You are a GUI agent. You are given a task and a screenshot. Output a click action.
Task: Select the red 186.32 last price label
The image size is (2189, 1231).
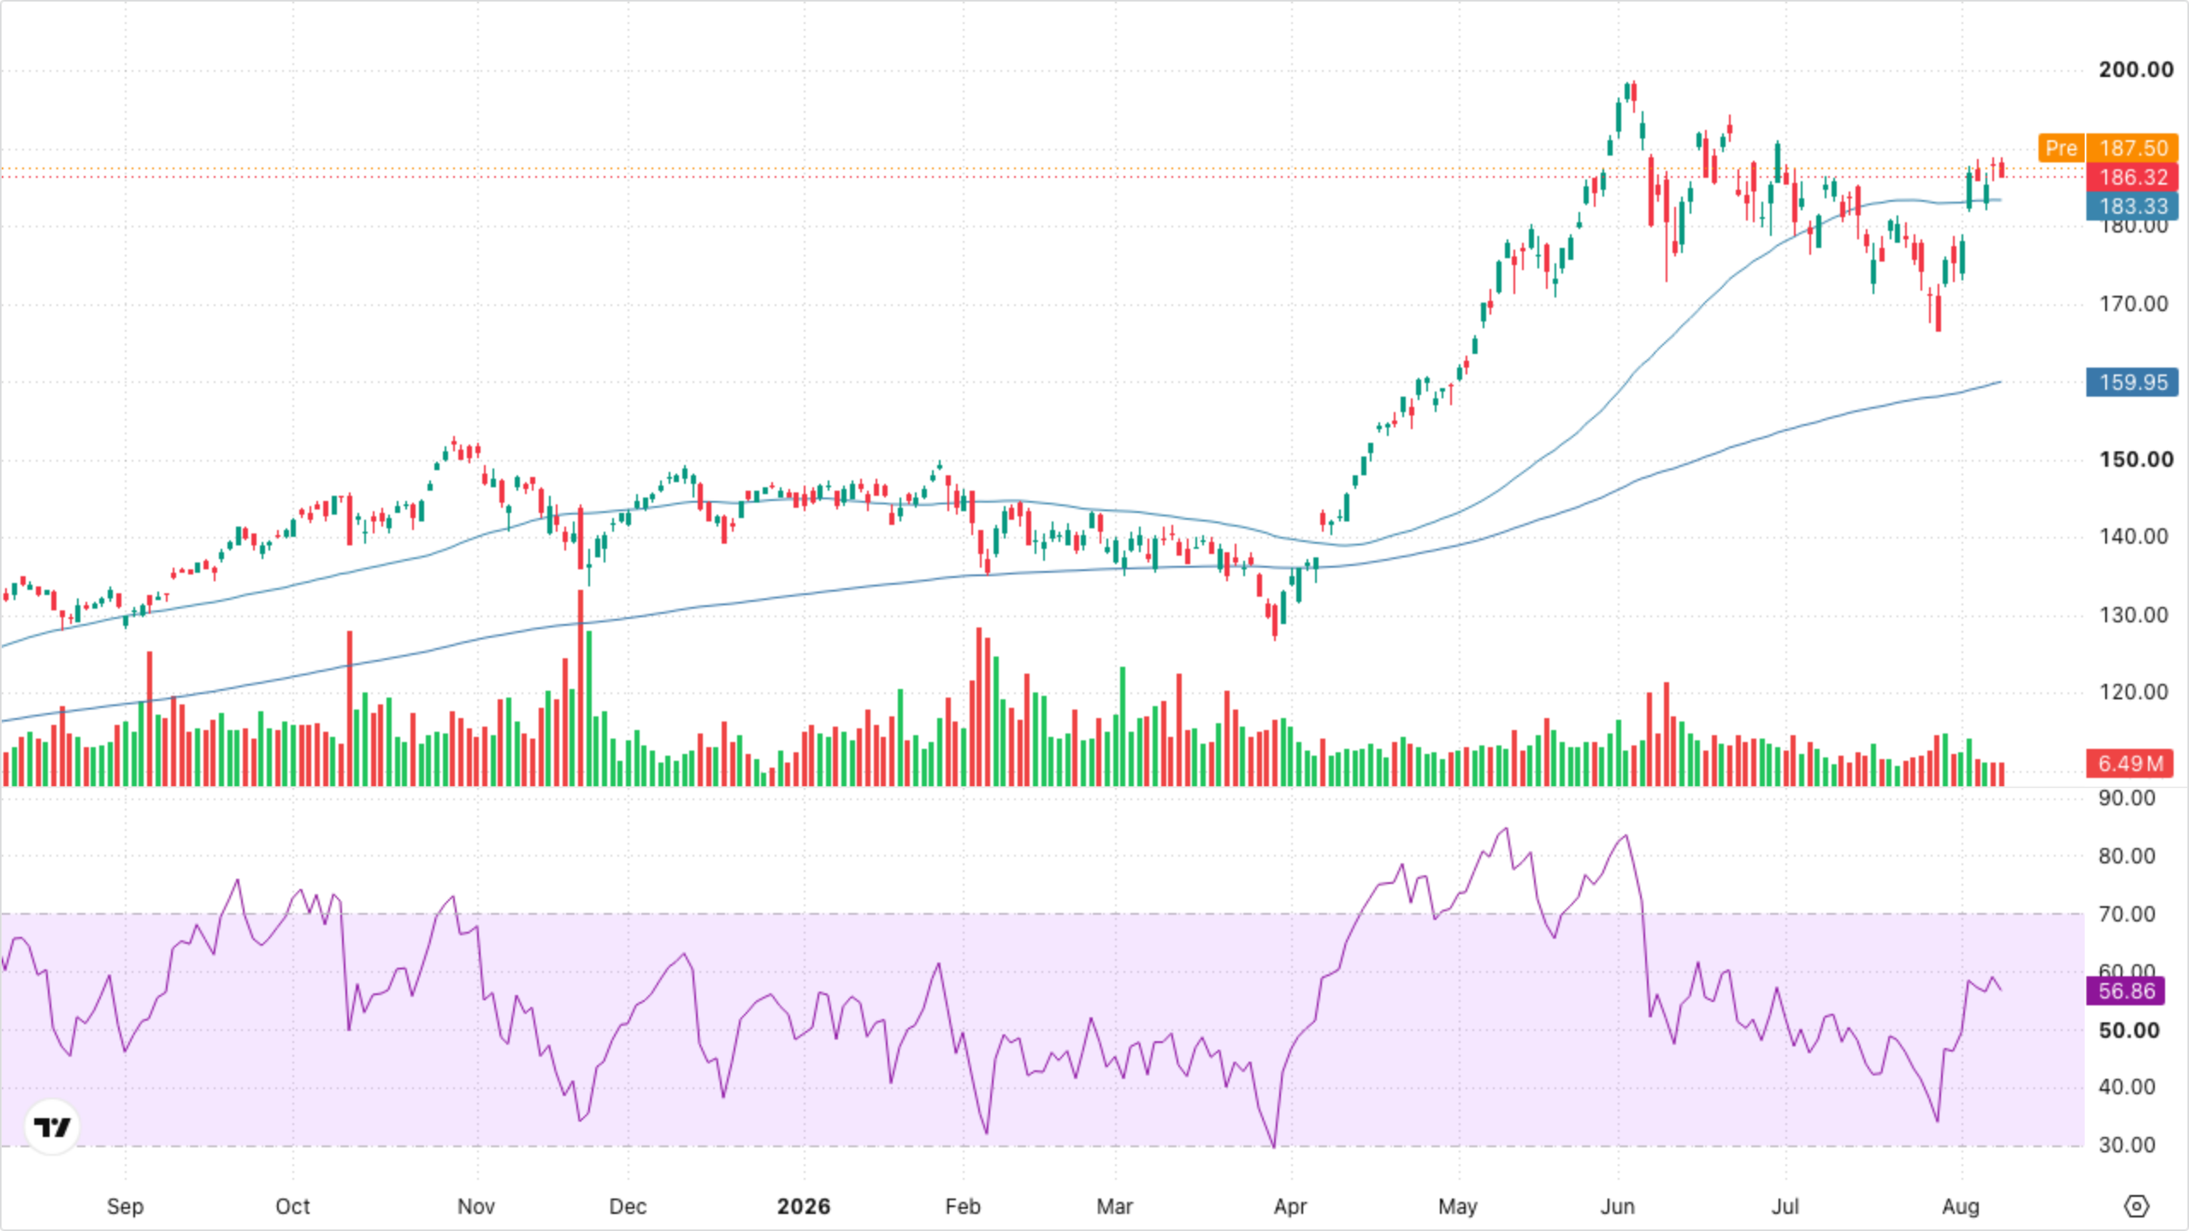pos(2133,177)
